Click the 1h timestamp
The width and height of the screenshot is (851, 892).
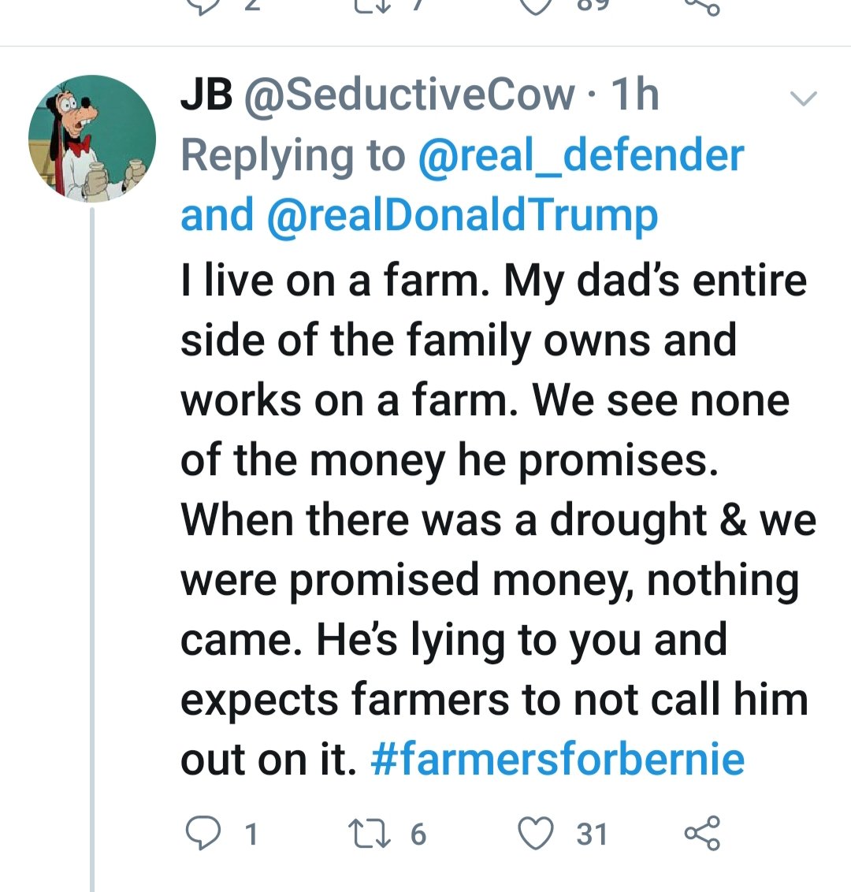click(x=635, y=95)
